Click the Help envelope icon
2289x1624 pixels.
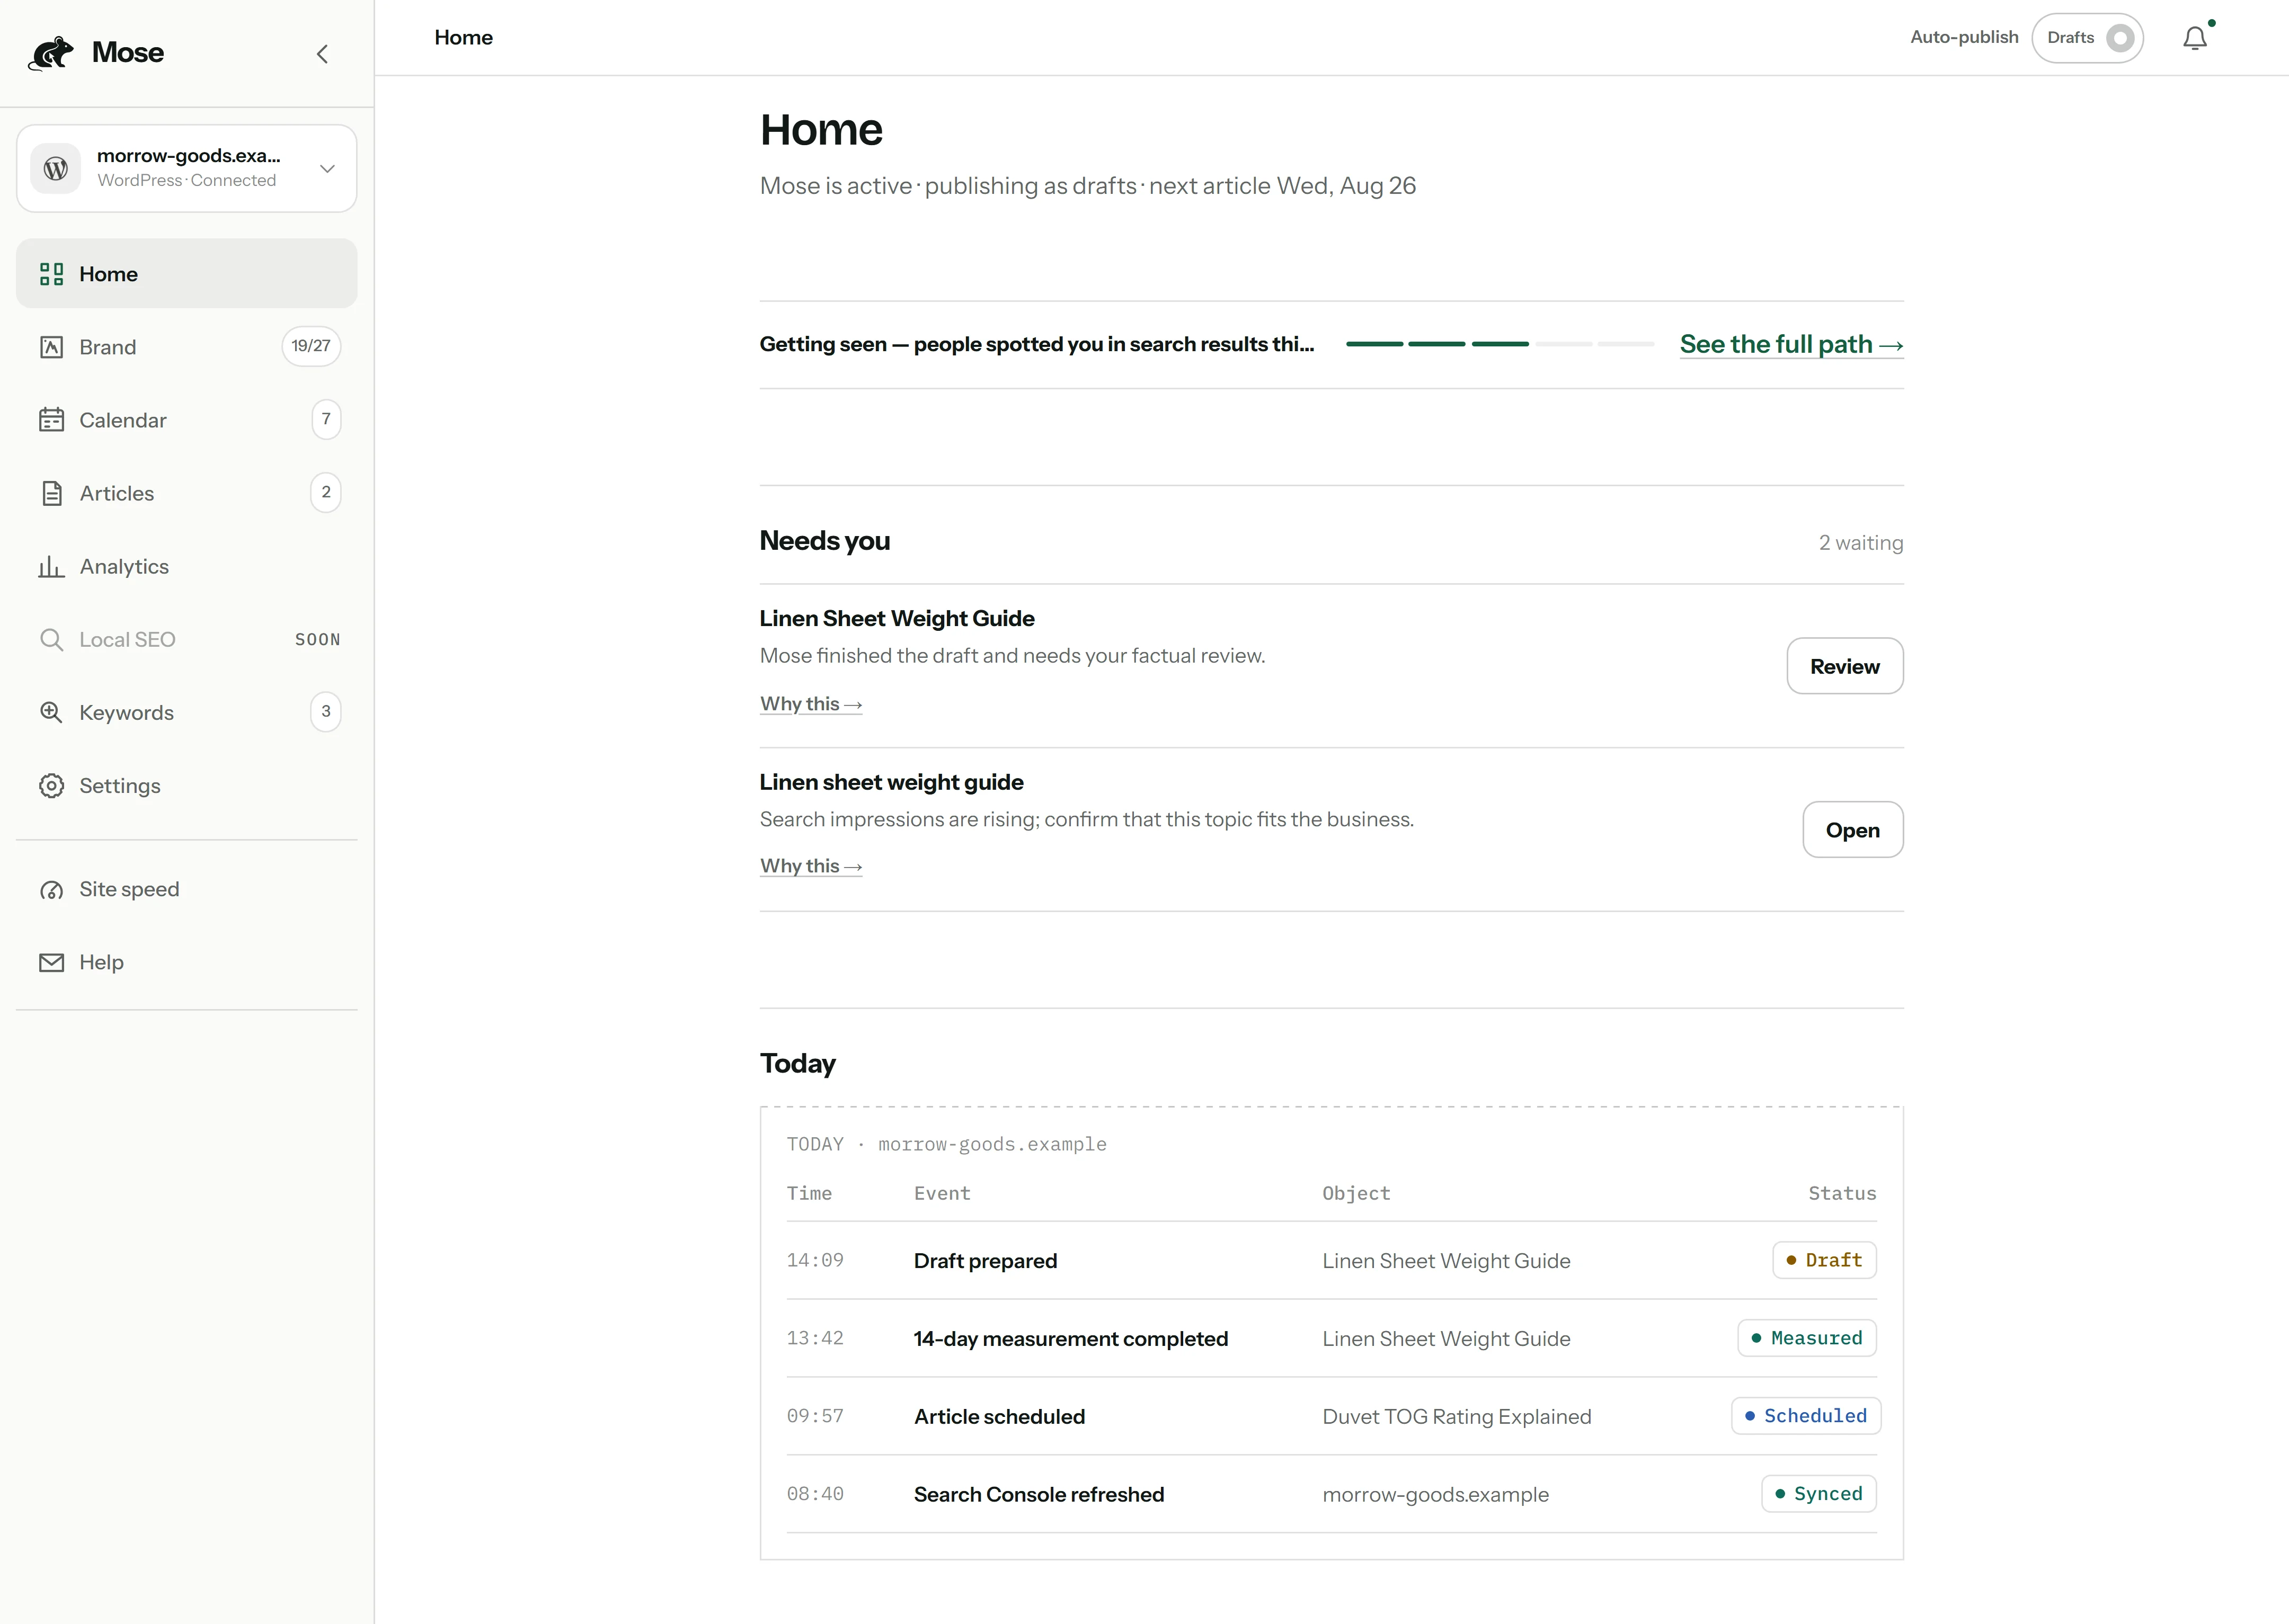coord(52,963)
